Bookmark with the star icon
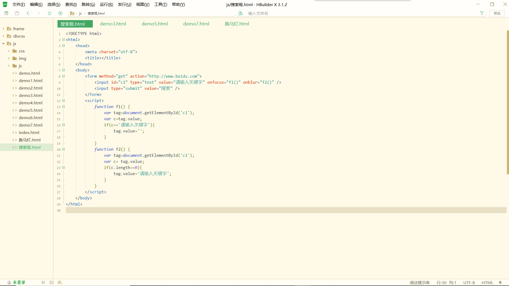The image size is (509, 286). (x=50, y=13)
